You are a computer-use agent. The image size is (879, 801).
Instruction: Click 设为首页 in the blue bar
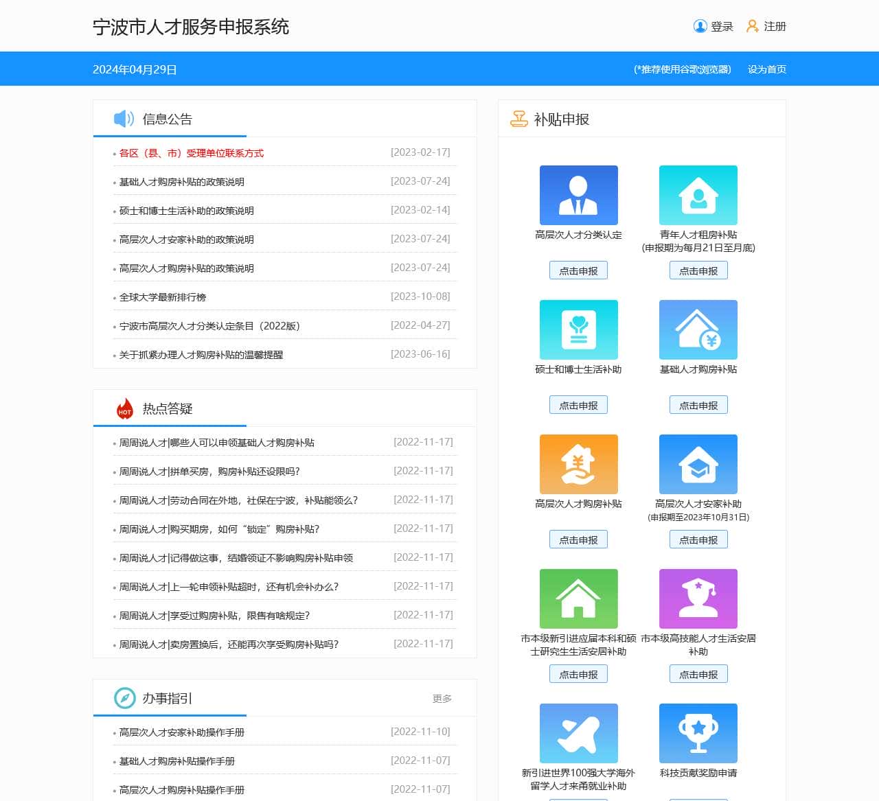pyautogui.click(x=766, y=69)
